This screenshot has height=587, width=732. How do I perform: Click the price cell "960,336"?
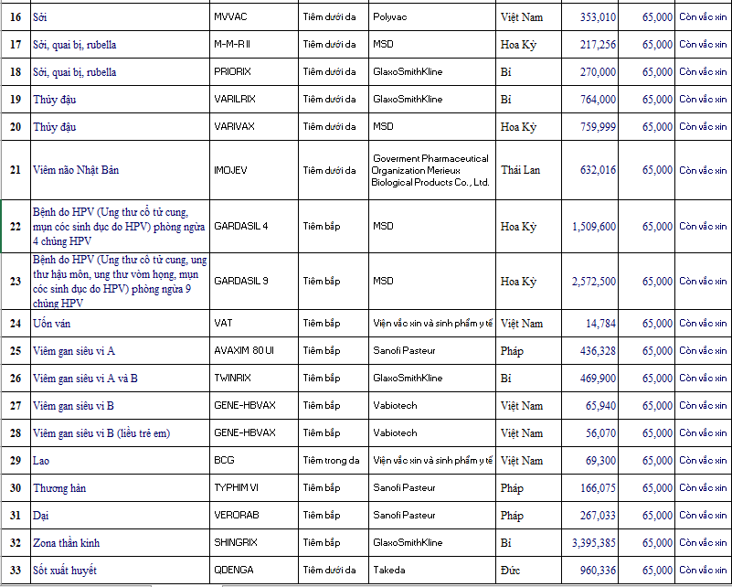pyautogui.click(x=589, y=571)
